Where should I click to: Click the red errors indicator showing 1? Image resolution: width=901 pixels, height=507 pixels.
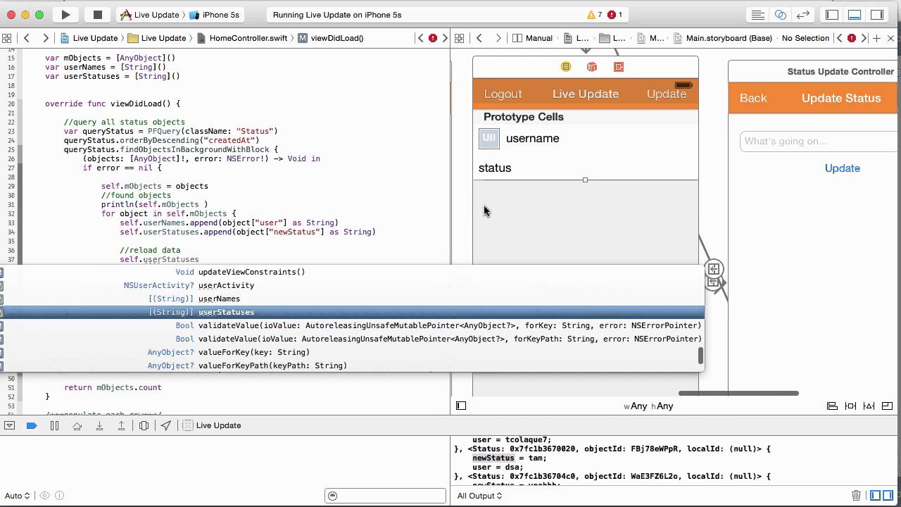click(x=615, y=14)
